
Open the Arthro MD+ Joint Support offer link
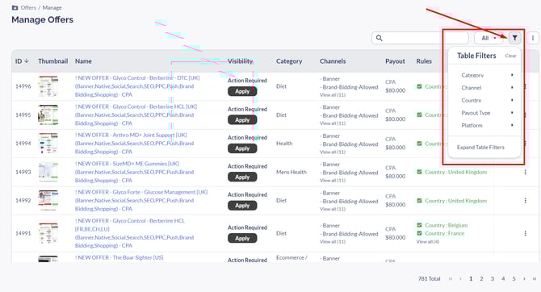(135, 144)
